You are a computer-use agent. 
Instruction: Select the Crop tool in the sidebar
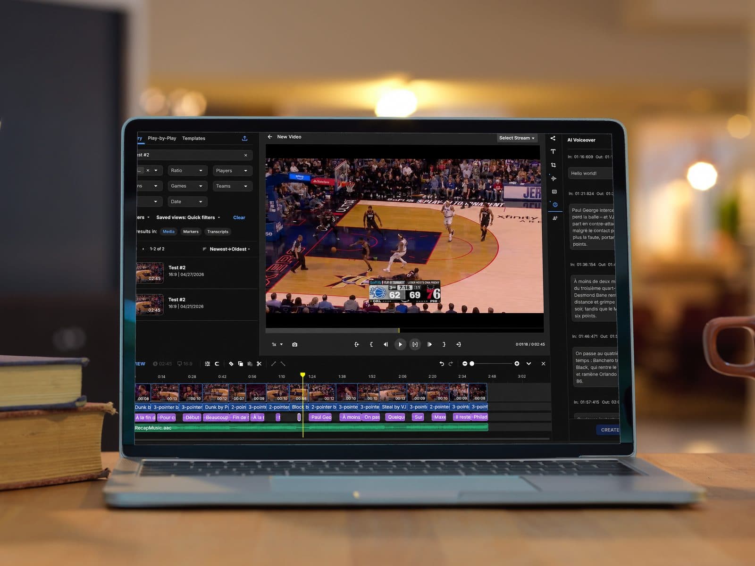coord(554,165)
